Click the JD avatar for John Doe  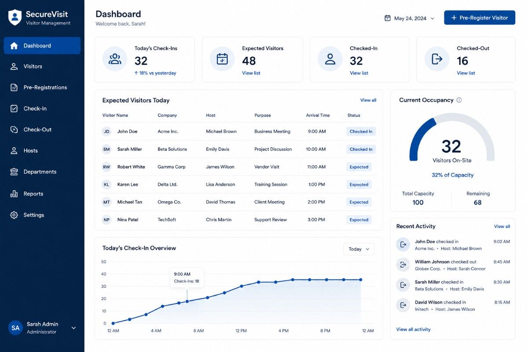[x=106, y=132]
